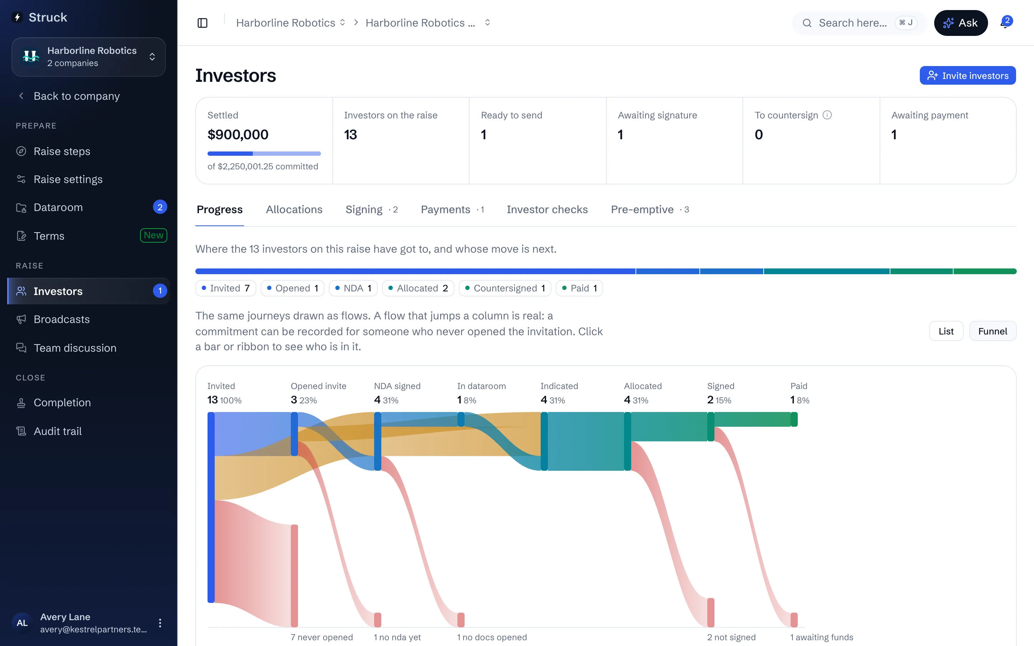
Task: Open the user menu three-dot icon
Action: (160, 623)
